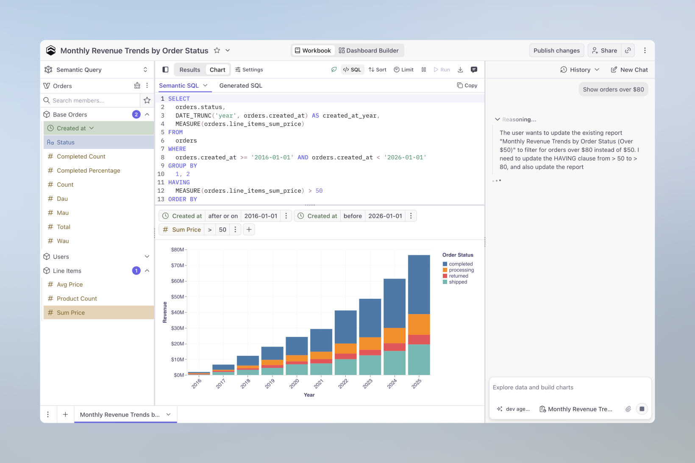This screenshot has width=695, height=463.
Task: Toggle the Mau measure
Action: 98,212
